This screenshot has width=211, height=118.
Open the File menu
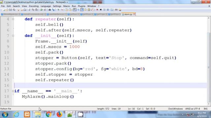3,6
